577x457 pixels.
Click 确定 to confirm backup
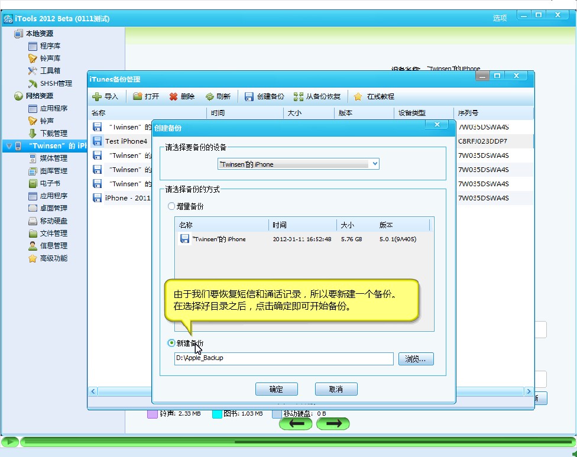coord(276,389)
